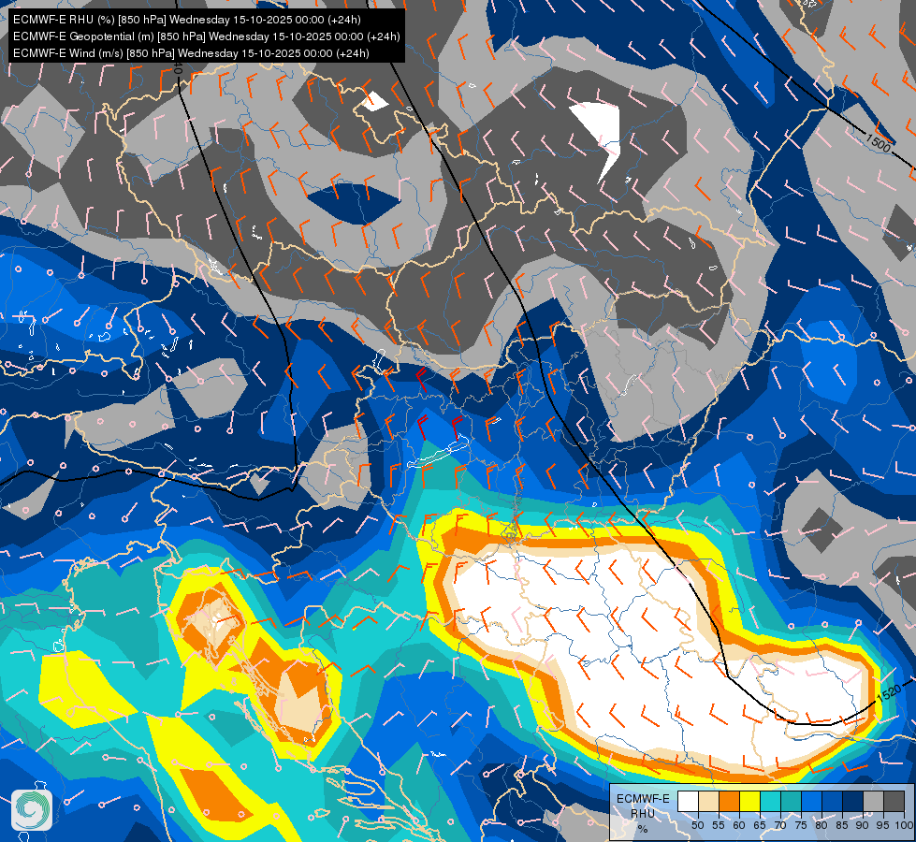Screen dimensions: 916x842
Task: Click the 1520 geopotential contour label
Action: point(889,692)
